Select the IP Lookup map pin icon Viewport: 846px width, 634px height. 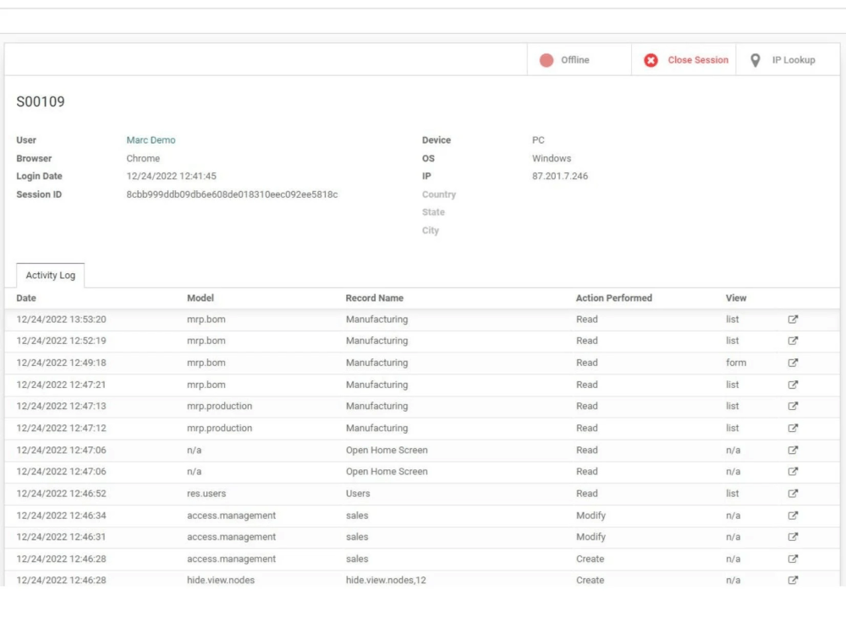755,60
